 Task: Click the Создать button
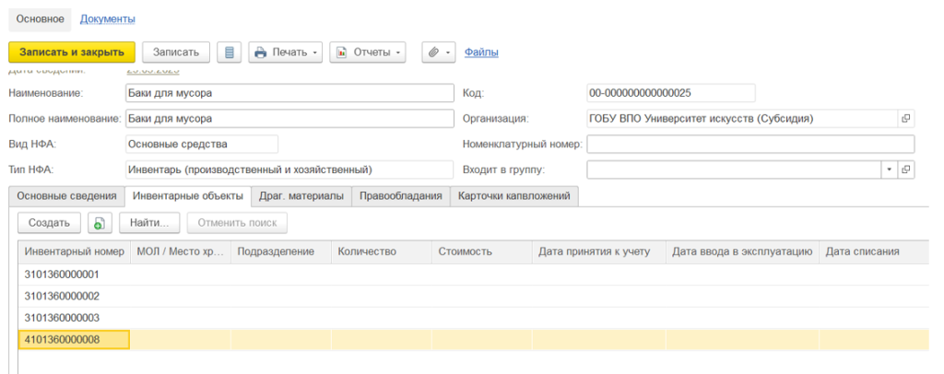(50, 223)
